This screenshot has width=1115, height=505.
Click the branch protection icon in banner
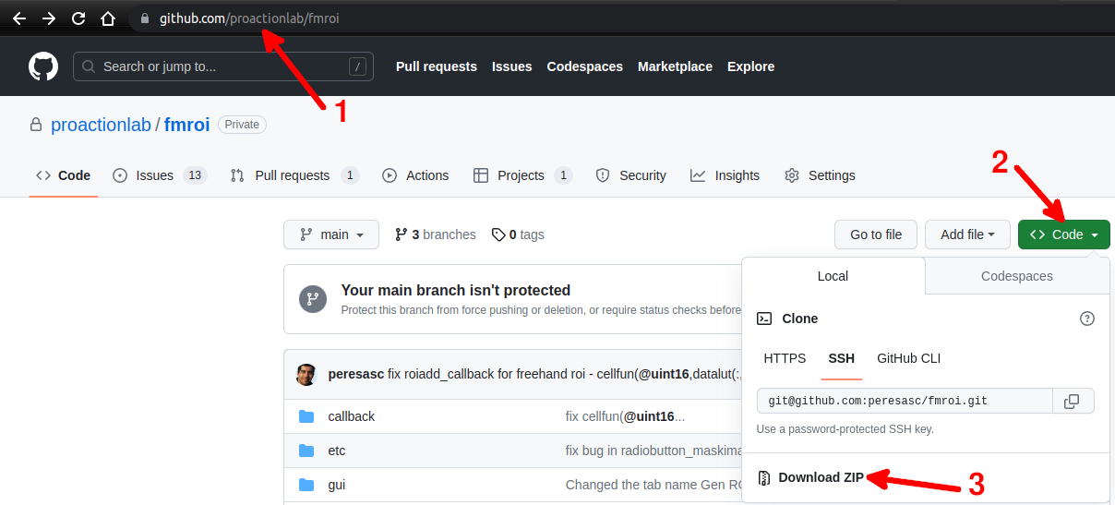[x=313, y=298]
